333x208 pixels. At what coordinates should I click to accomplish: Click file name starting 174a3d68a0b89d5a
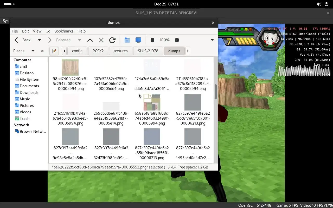[152, 84]
